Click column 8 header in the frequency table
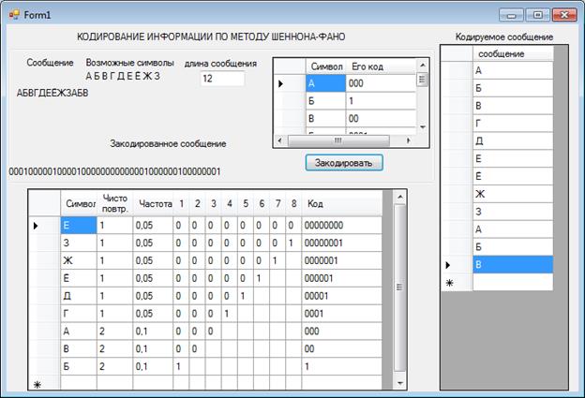The image size is (585, 398). (x=293, y=203)
